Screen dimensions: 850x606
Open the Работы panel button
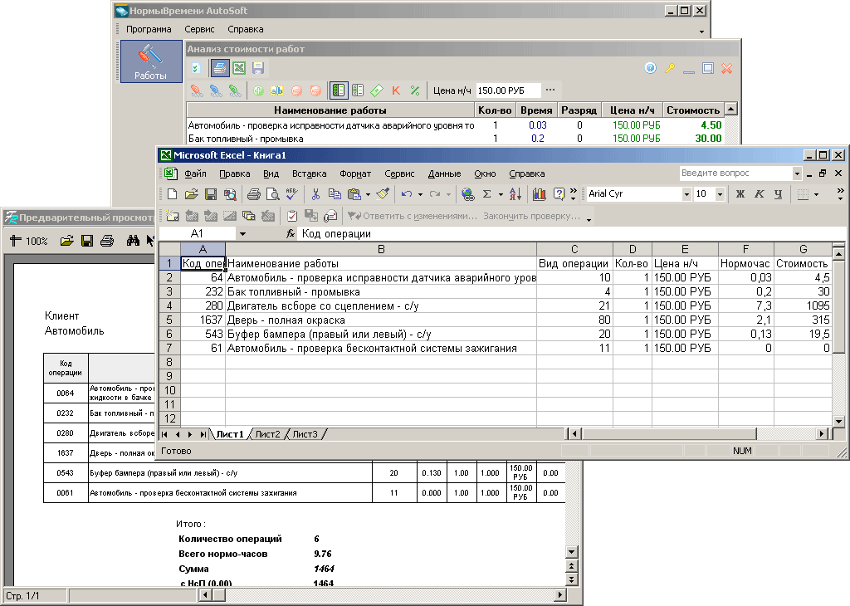[x=150, y=62]
